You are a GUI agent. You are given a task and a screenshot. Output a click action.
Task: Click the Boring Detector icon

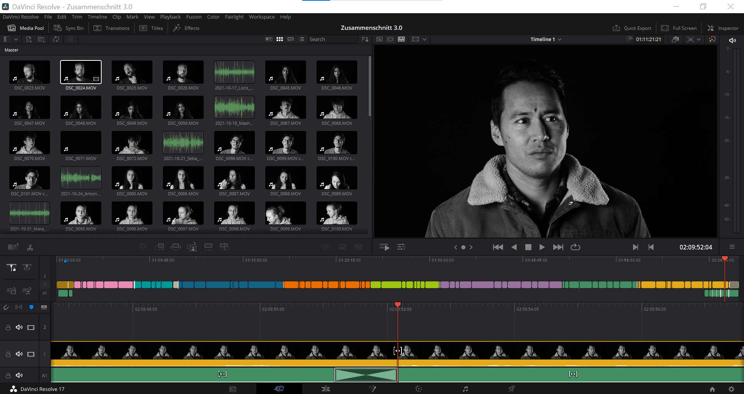13,247
